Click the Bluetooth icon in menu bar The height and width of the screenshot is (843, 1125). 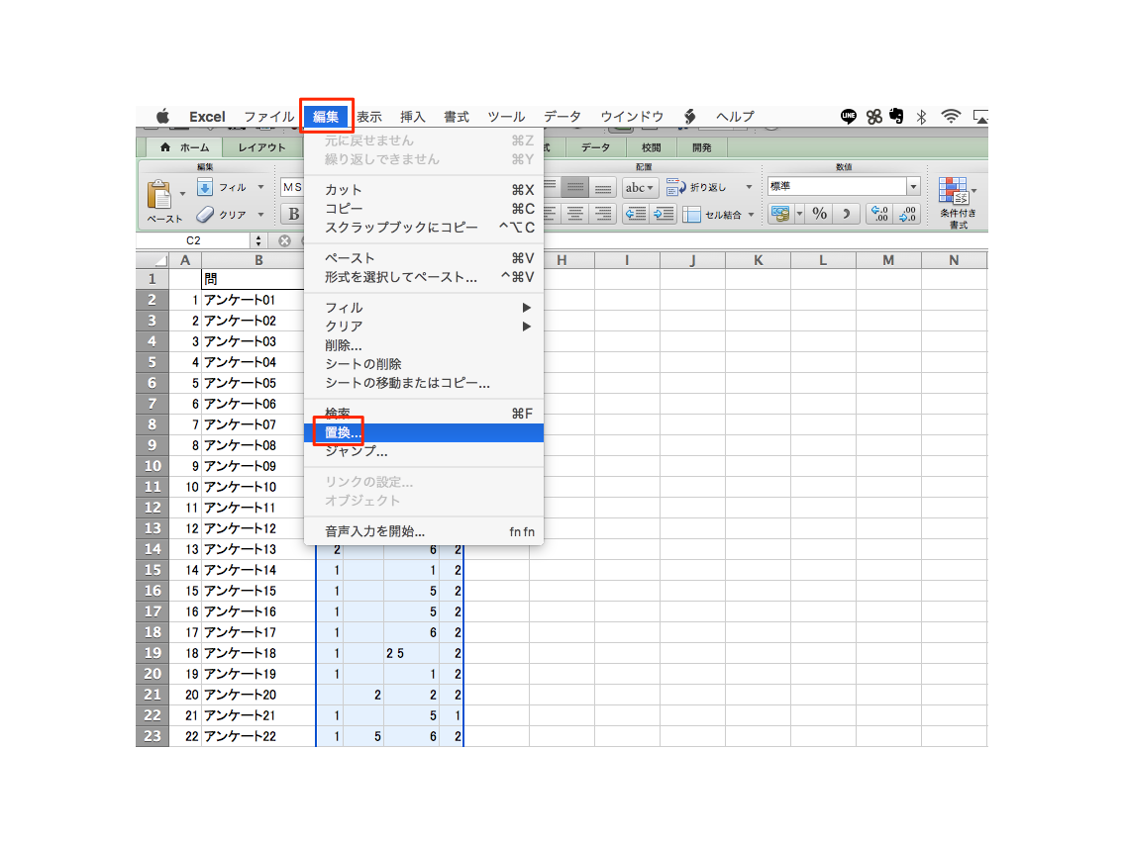[x=922, y=116]
